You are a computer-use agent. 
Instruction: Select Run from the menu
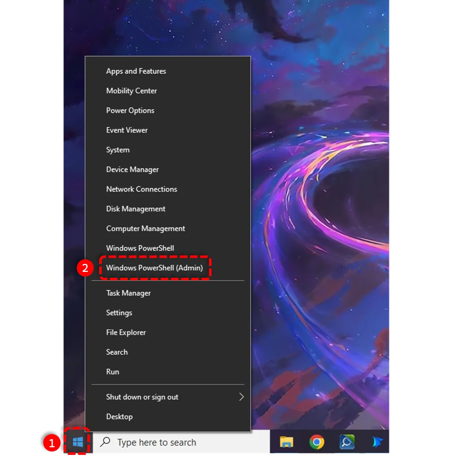tap(168, 372)
